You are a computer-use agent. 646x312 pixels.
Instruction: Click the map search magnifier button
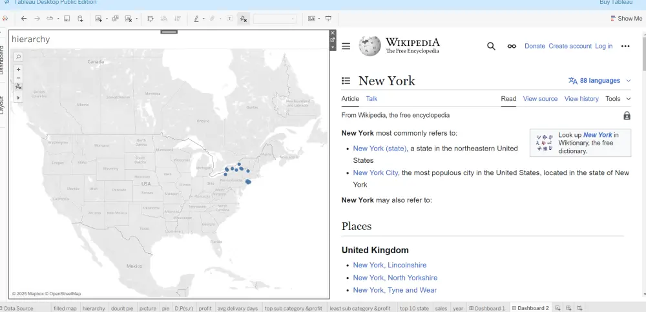coord(19,56)
